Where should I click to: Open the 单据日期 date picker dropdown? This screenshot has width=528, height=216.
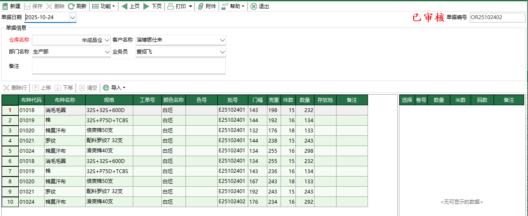click(x=72, y=17)
